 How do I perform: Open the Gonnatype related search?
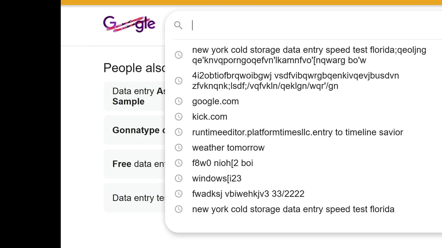tap(136, 130)
